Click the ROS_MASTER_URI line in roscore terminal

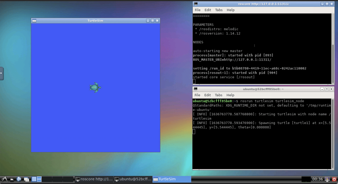[232, 60]
